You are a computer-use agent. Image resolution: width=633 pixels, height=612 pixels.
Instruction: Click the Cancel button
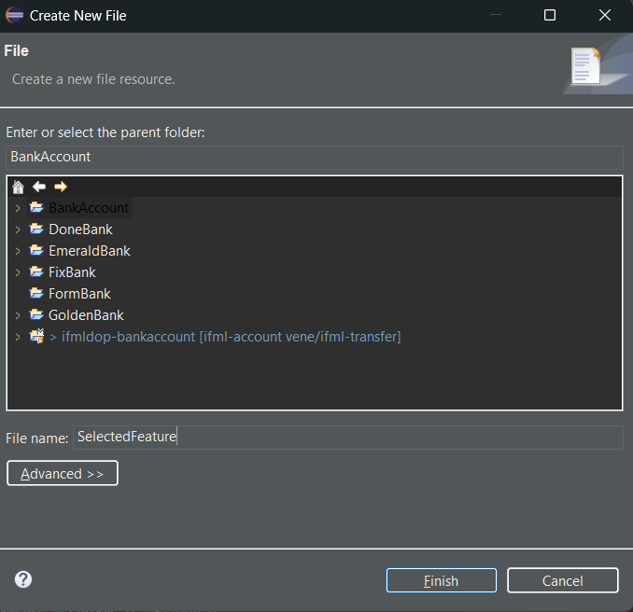(563, 580)
